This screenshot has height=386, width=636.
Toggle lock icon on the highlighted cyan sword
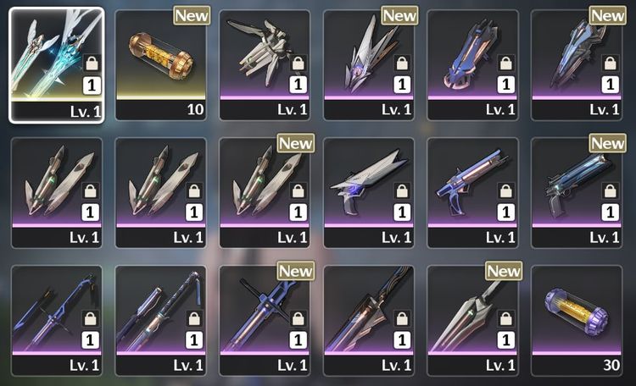click(x=92, y=63)
